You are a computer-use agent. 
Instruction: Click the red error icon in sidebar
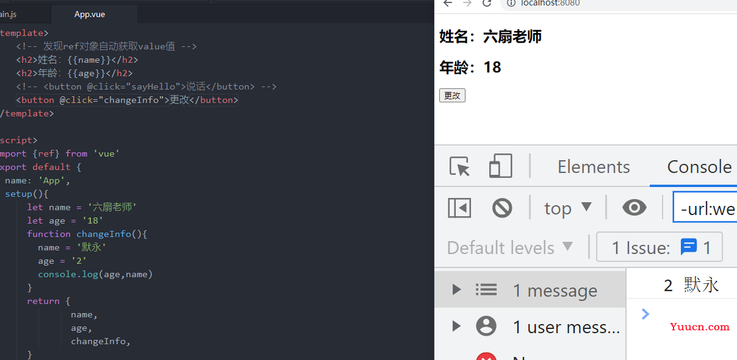pos(486,357)
